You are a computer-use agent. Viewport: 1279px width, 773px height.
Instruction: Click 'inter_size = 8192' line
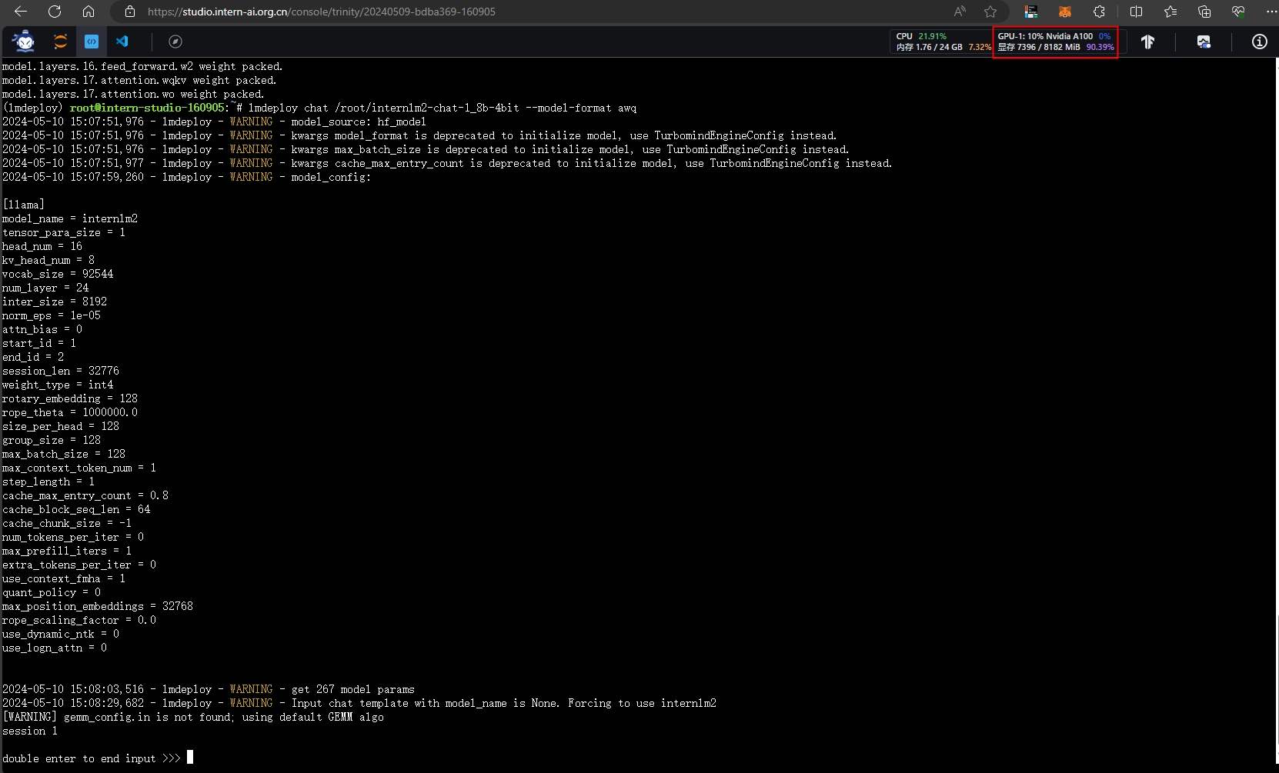tap(55, 302)
